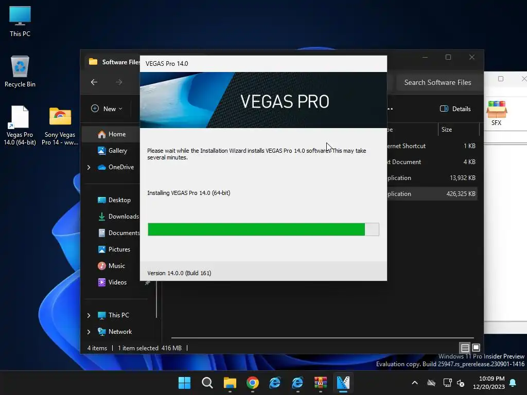
Task: Open the Recycle Bin desktop icon
Action: (x=20, y=71)
